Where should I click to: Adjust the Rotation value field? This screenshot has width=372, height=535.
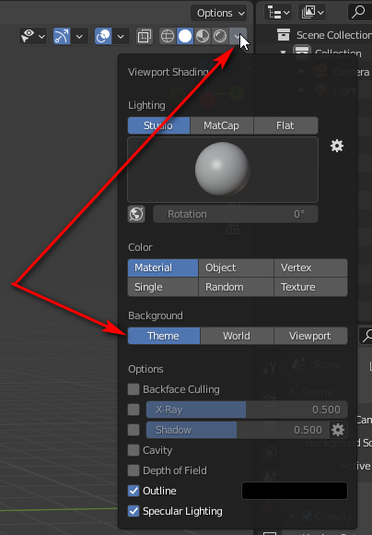236,214
